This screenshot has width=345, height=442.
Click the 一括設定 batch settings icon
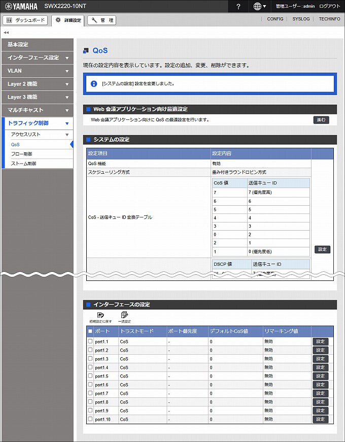124,318
